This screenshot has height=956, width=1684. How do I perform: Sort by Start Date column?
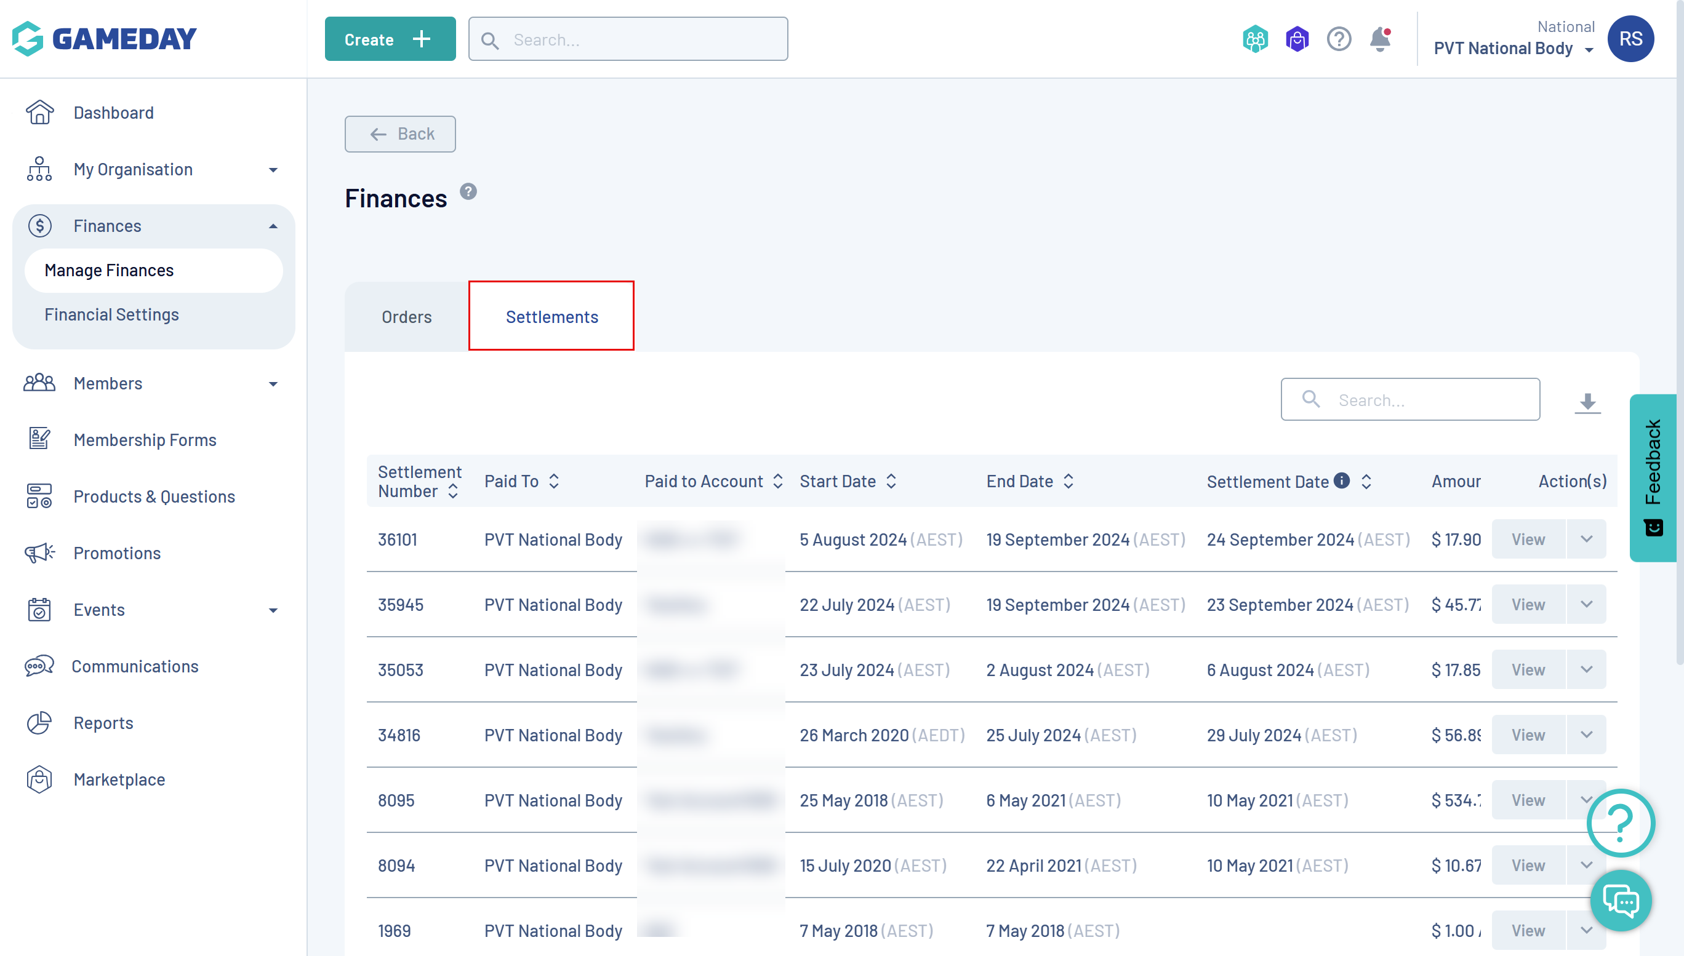pyautogui.click(x=891, y=481)
